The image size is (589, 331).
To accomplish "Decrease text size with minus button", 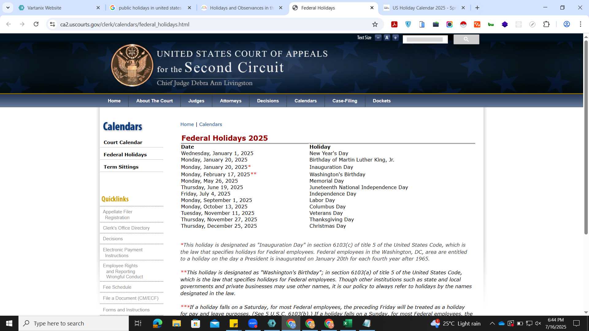I will [x=378, y=38].
